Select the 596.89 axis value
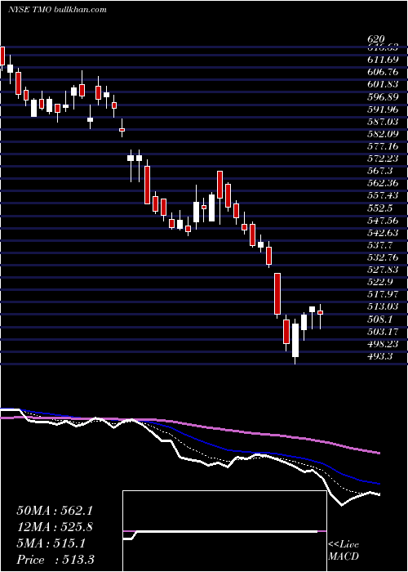 coord(382,96)
